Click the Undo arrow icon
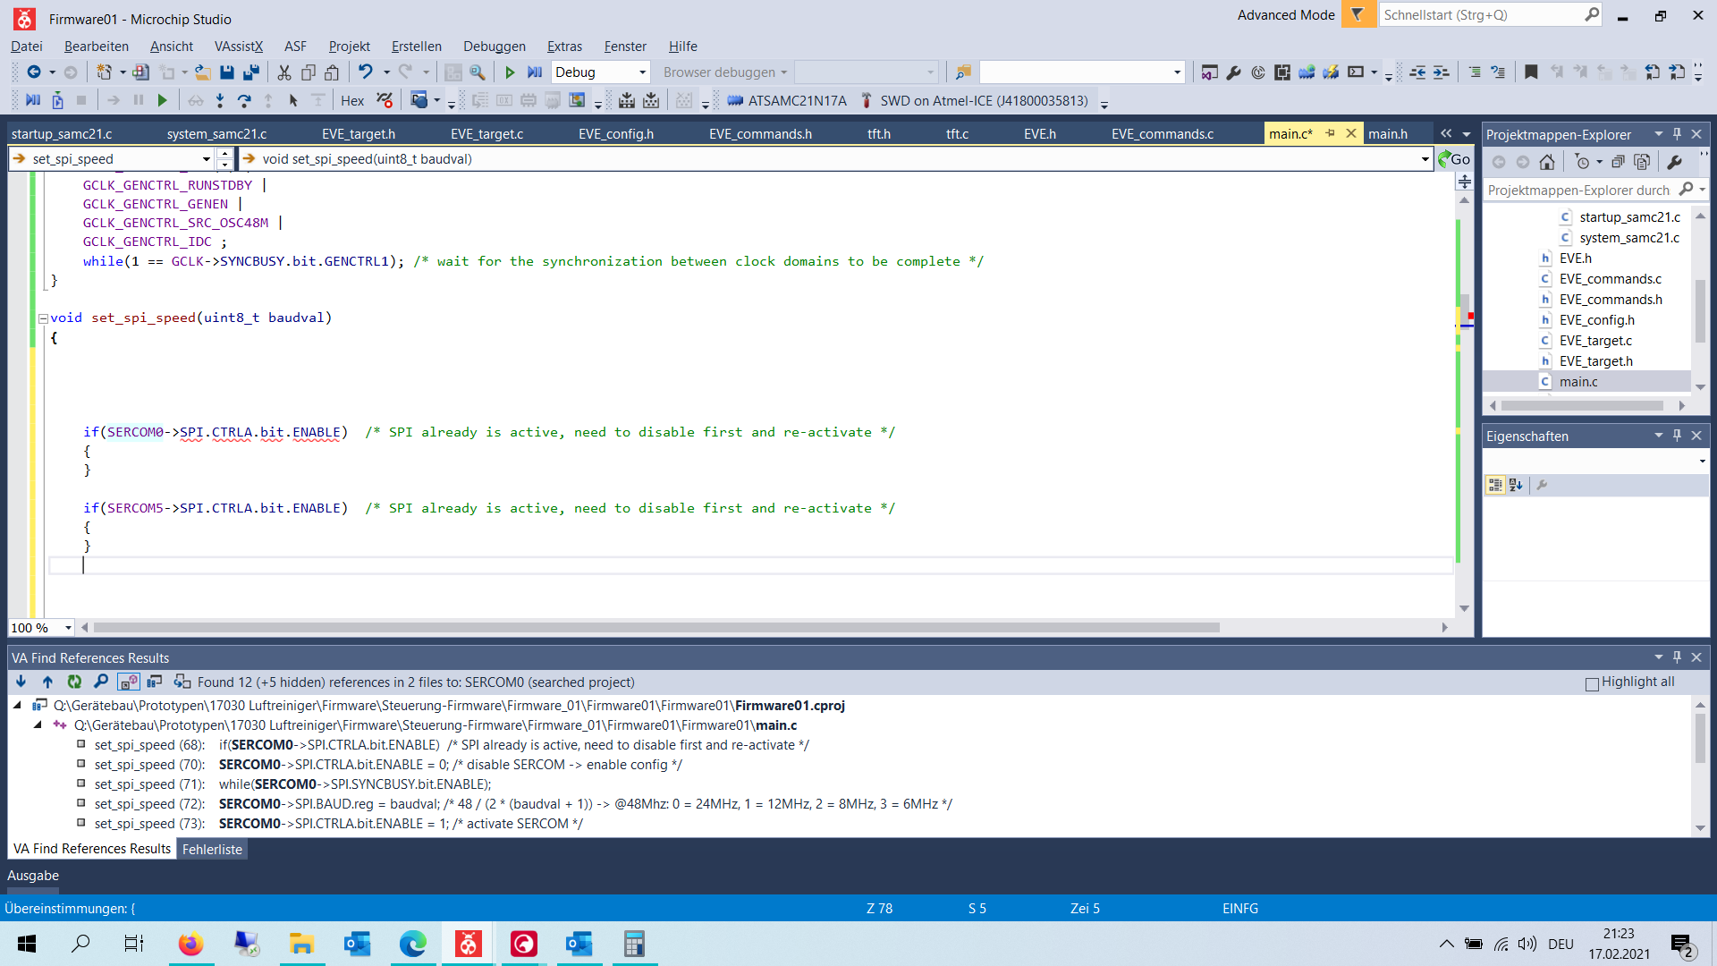Image resolution: width=1717 pixels, height=966 pixels. tap(365, 72)
